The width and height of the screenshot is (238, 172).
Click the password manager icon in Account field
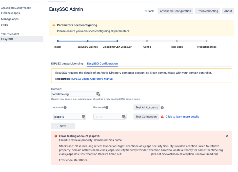pos(84,117)
